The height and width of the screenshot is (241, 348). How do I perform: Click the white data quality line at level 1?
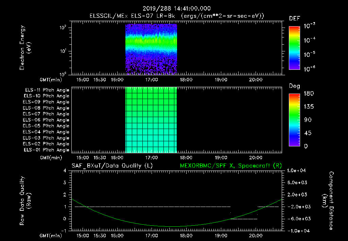tap(153, 207)
